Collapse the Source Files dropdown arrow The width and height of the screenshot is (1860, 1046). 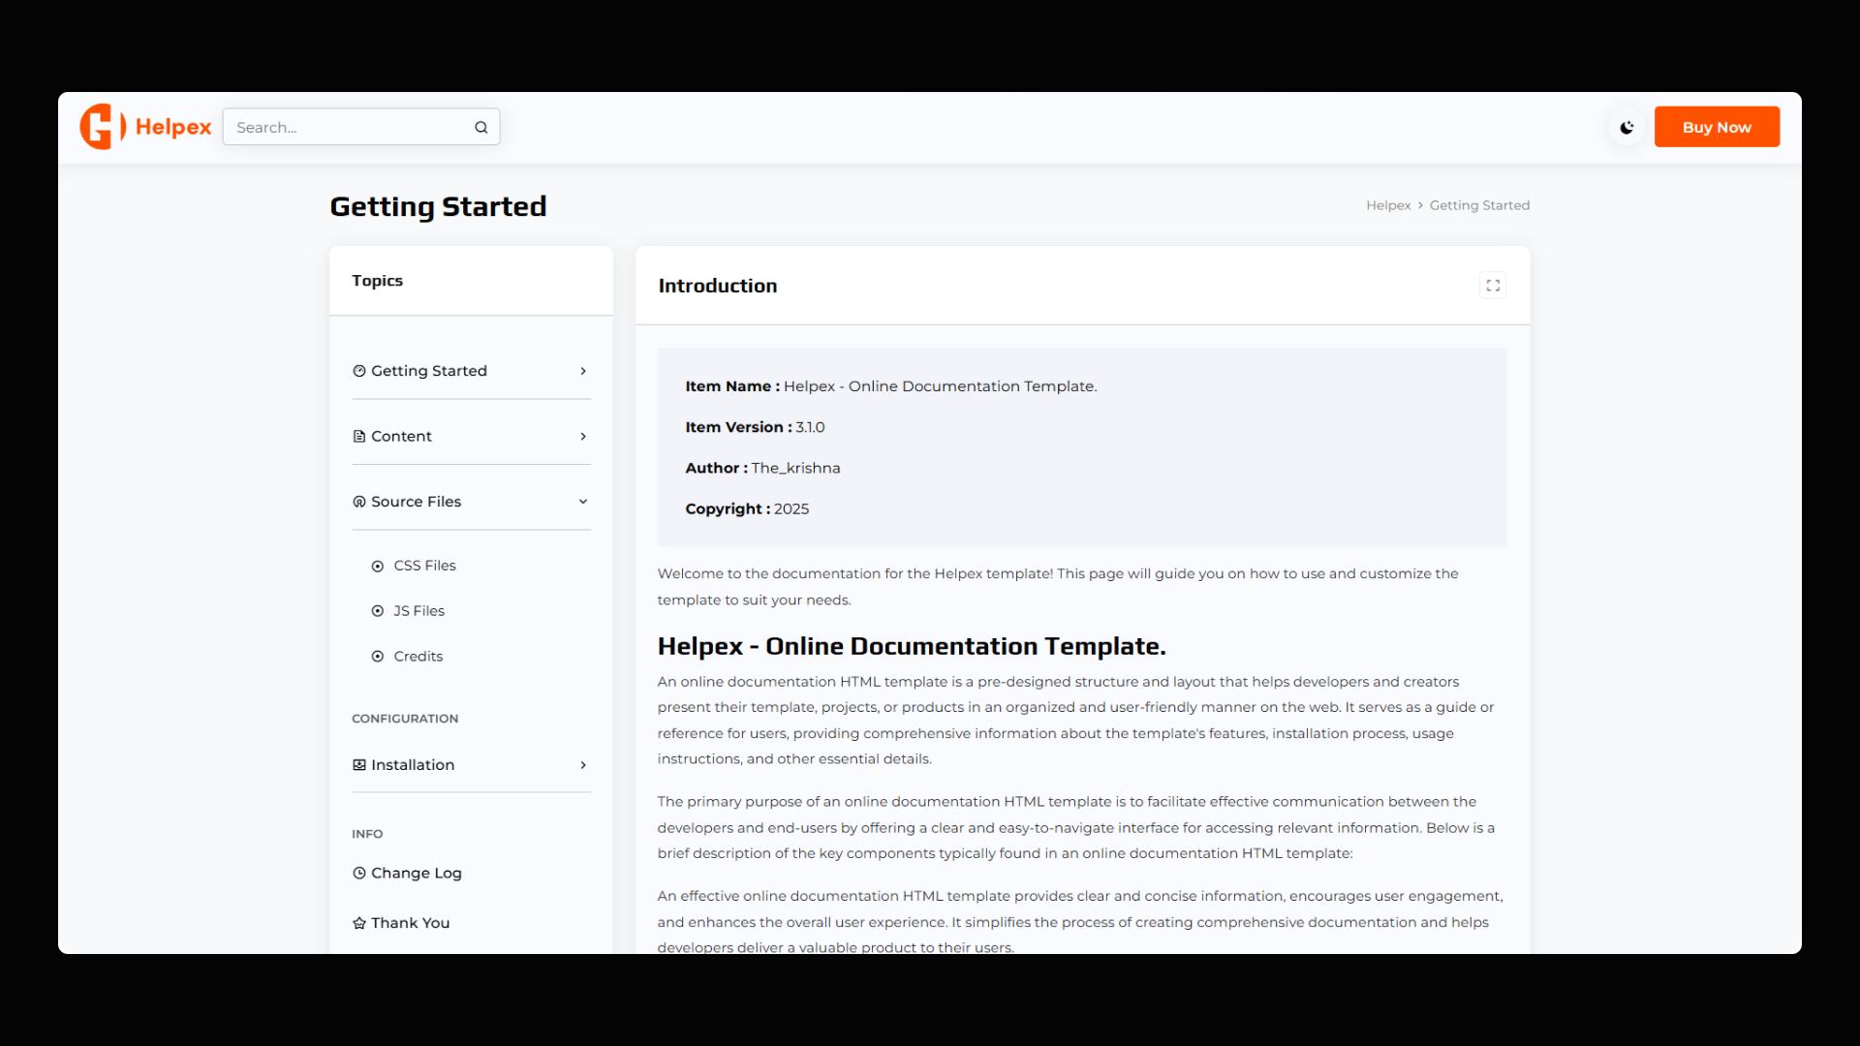click(583, 502)
